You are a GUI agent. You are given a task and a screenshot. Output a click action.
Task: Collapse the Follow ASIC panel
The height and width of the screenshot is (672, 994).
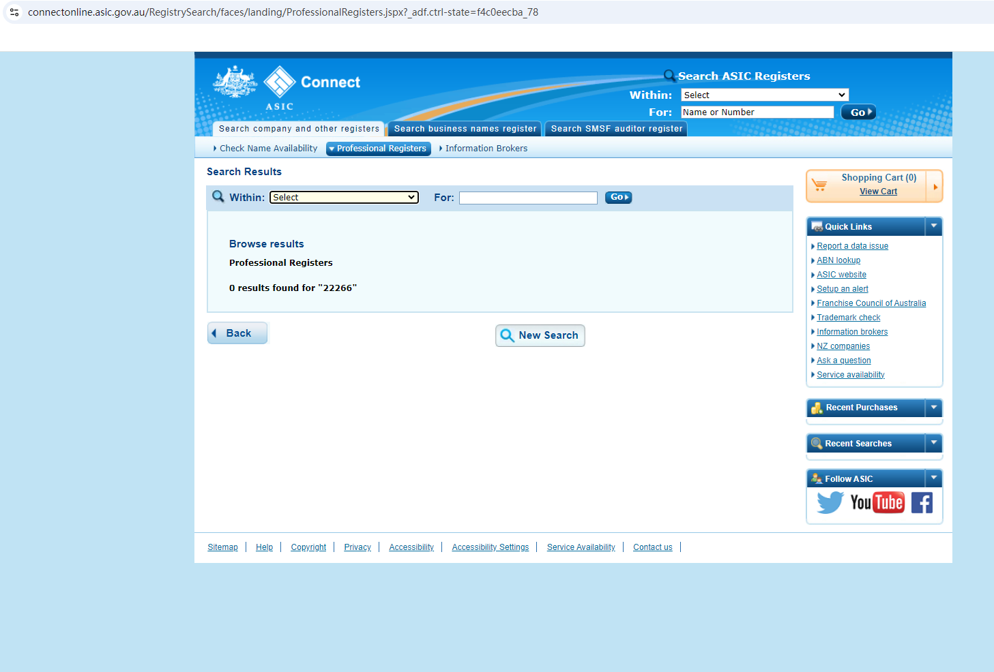pos(934,478)
